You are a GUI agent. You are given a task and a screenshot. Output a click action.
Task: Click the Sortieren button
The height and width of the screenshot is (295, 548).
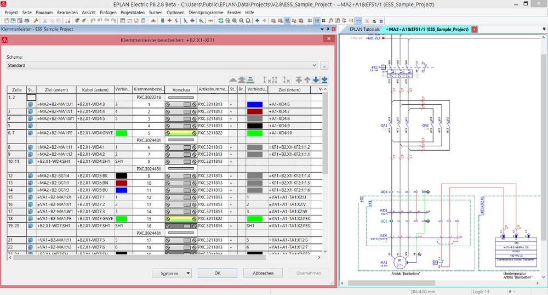[169, 273]
